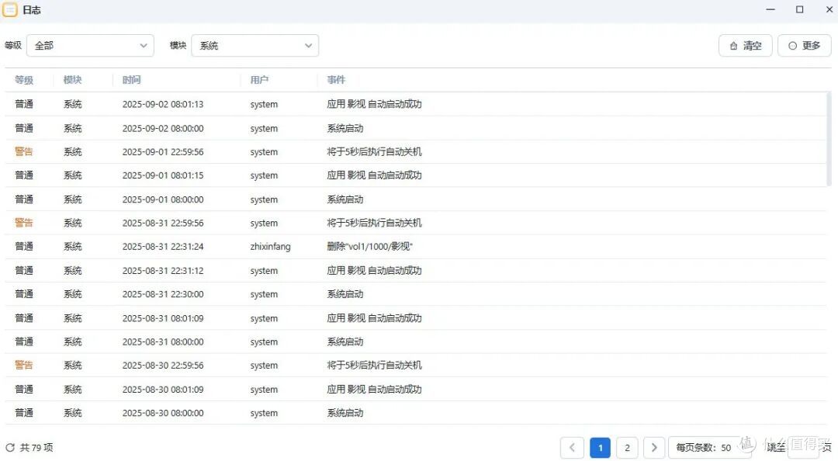838x461 pixels.
Task: Open the 等级 level dropdown showing 全部
Action: [x=90, y=46]
